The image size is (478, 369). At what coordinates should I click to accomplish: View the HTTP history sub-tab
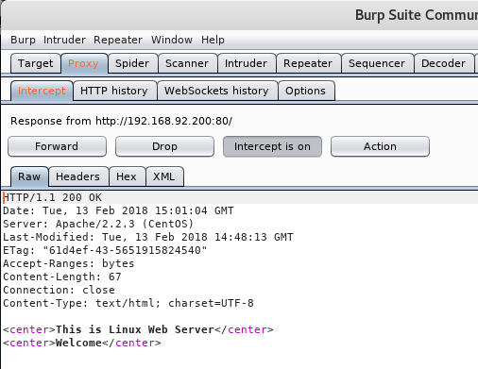tap(114, 91)
